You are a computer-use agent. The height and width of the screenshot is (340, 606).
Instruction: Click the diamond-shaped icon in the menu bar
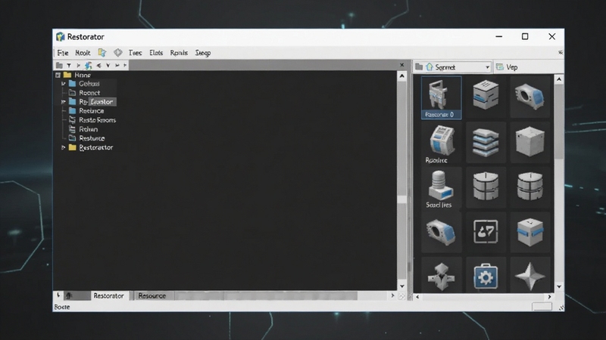[118, 52]
